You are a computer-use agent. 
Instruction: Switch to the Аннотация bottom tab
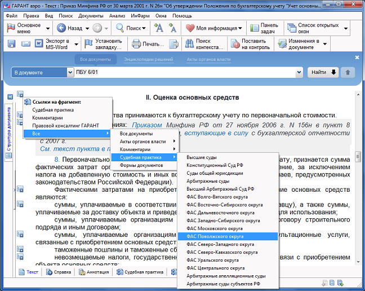94,272
